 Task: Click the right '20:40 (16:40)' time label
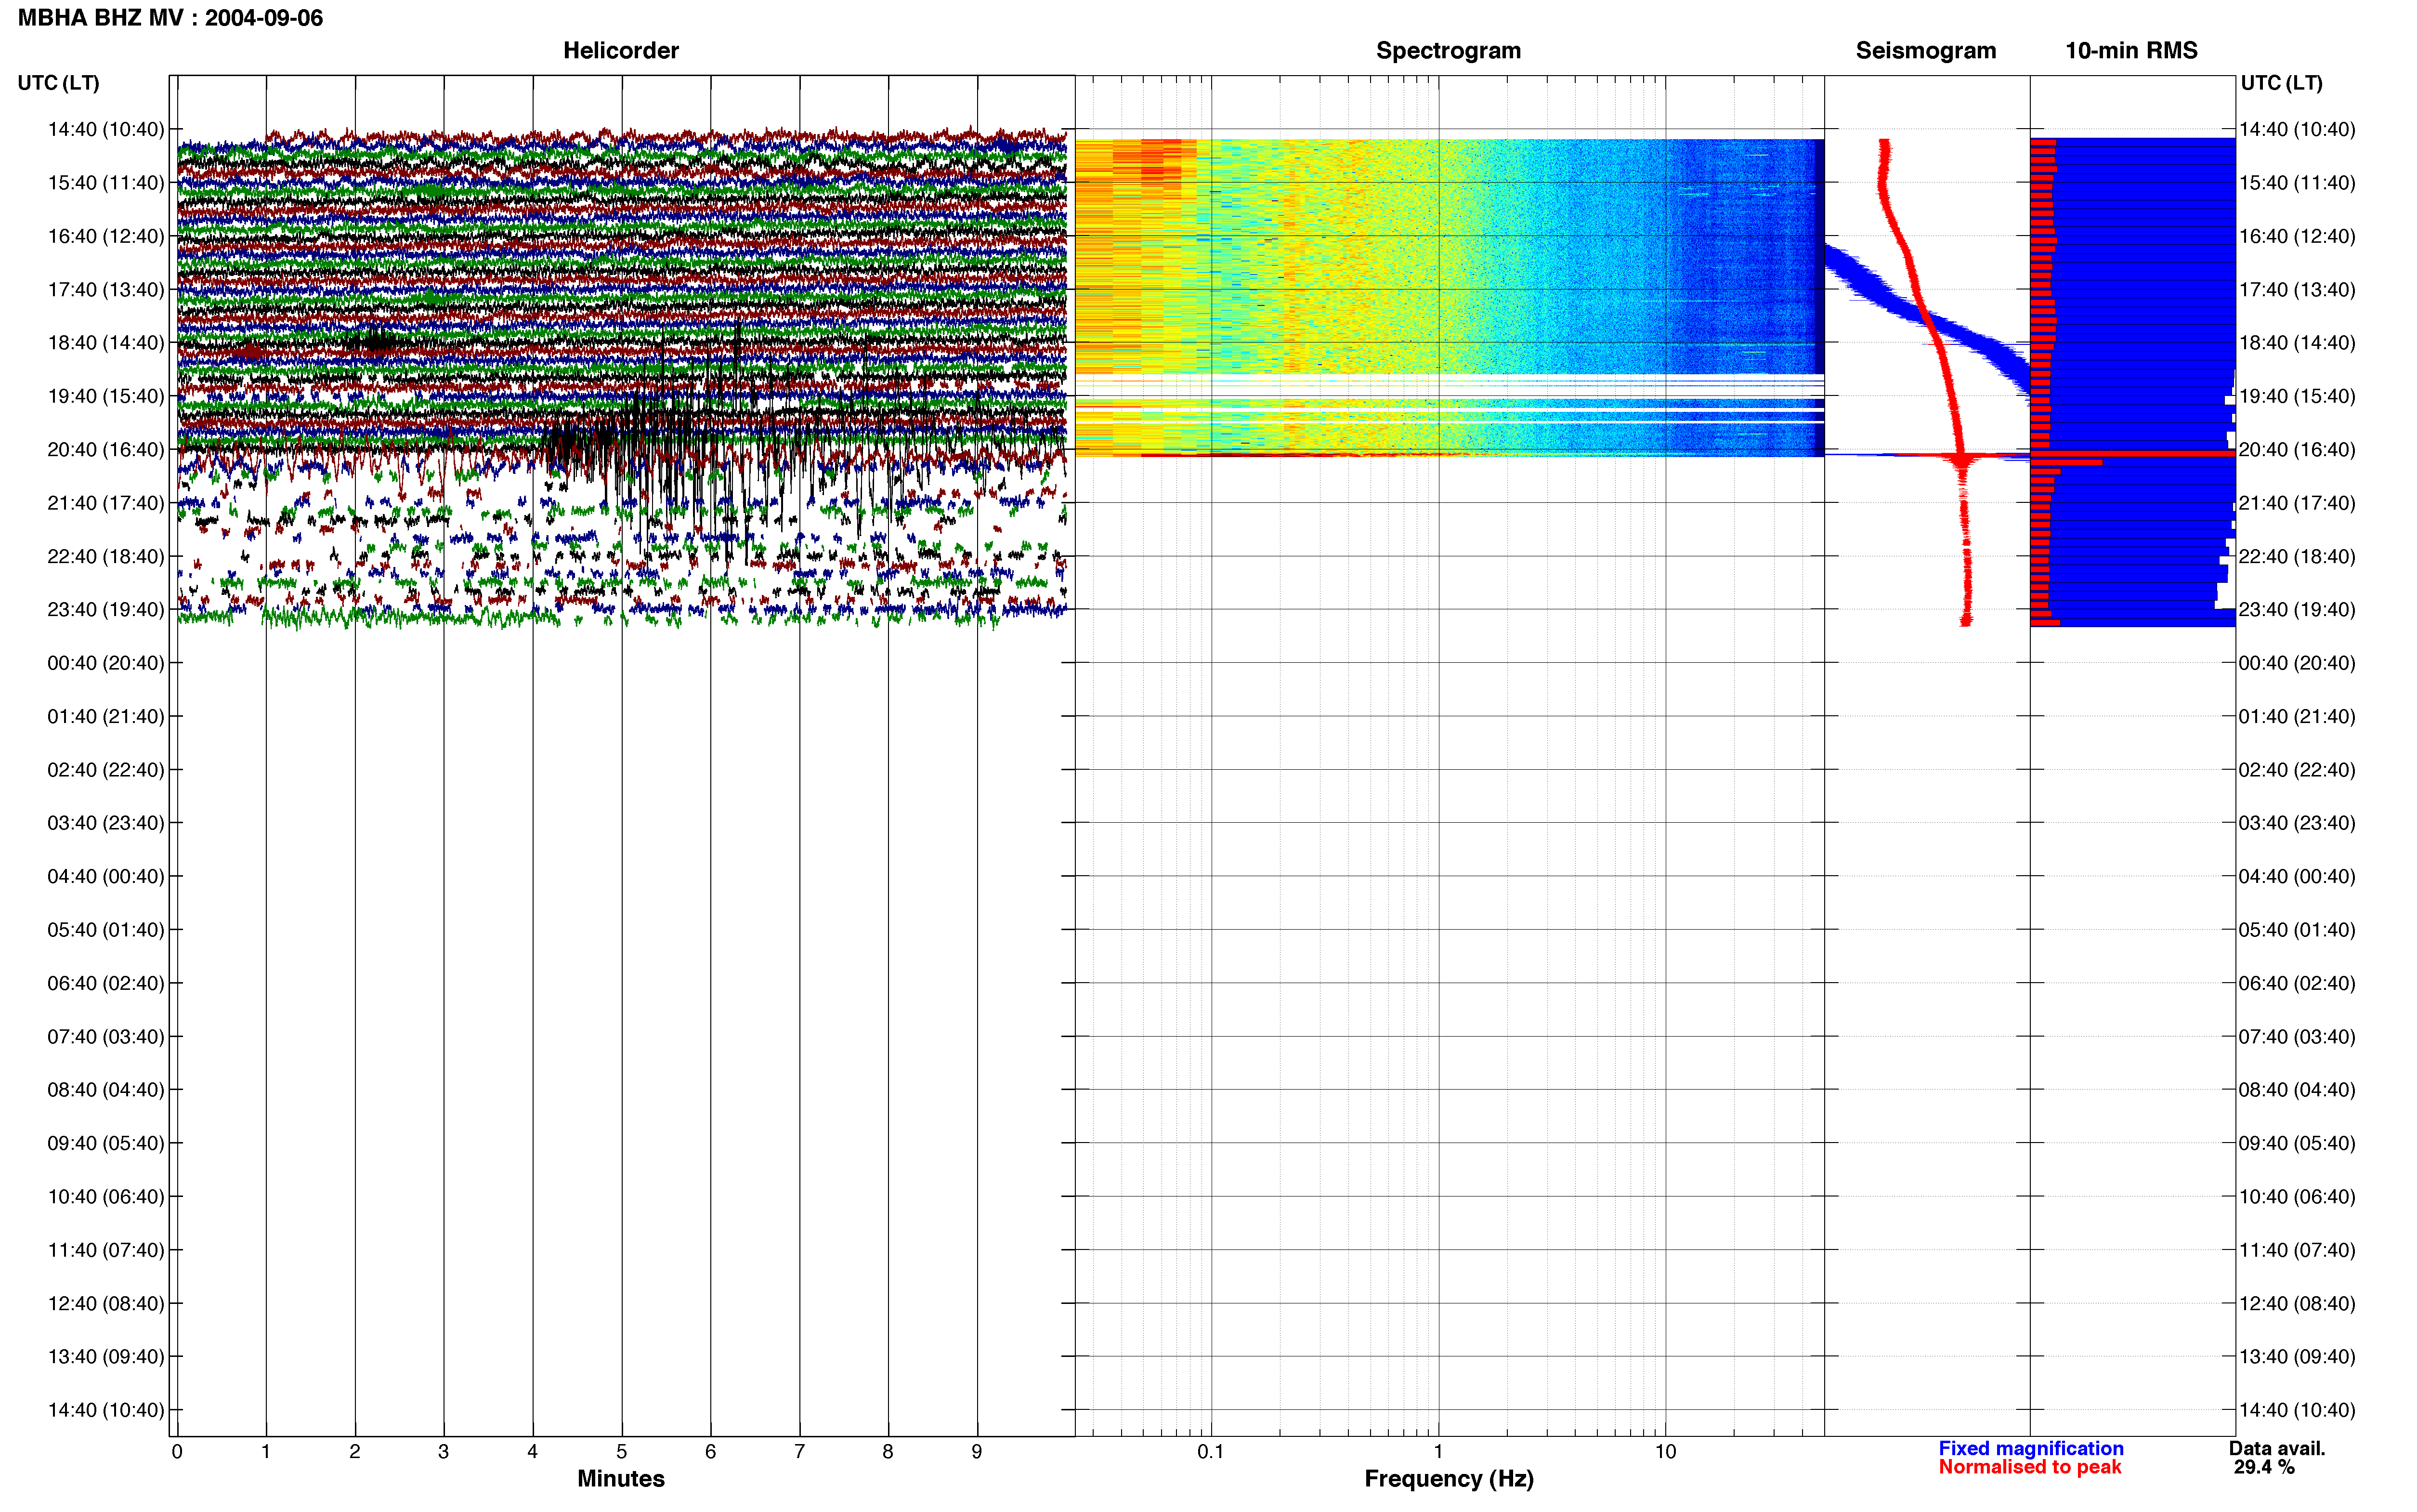pos(2297,450)
